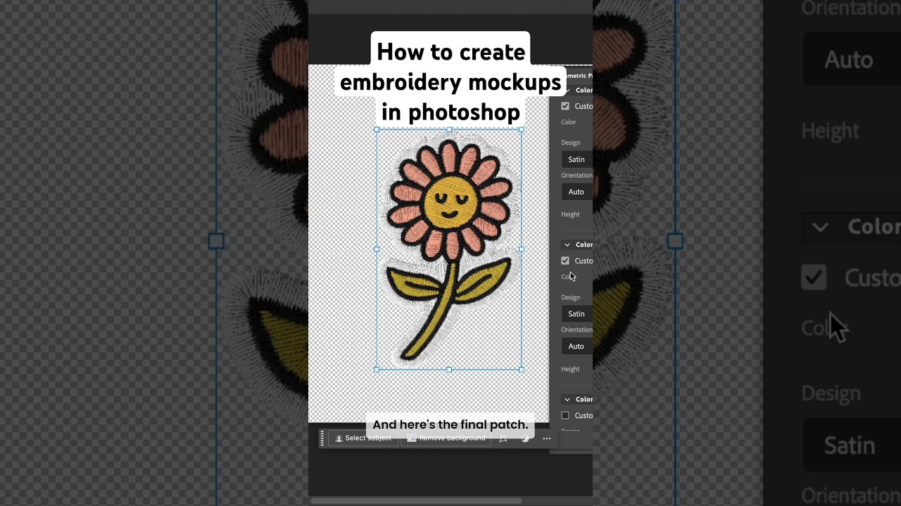Click the horizontal scrollbar below the canvas
The height and width of the screenshot is (506, 901).
(x=415, y=501)
